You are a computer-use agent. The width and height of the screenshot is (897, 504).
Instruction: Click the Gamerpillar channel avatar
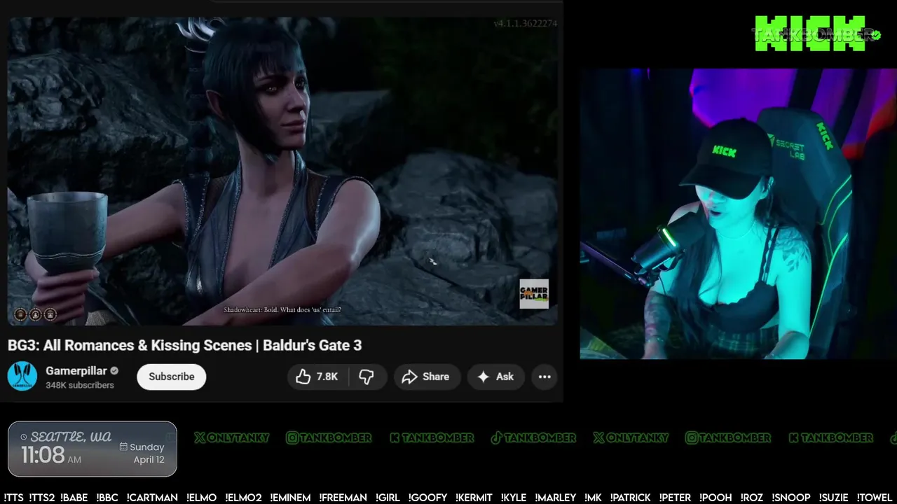(x=22, y=377)
